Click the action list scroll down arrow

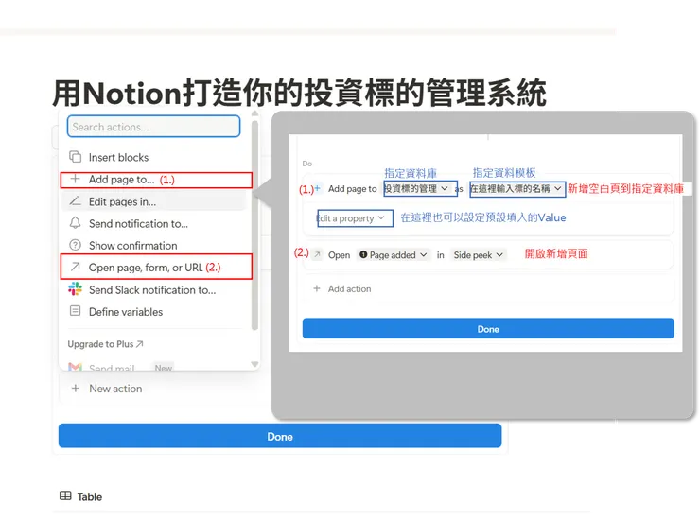click(x=254, y=364)
